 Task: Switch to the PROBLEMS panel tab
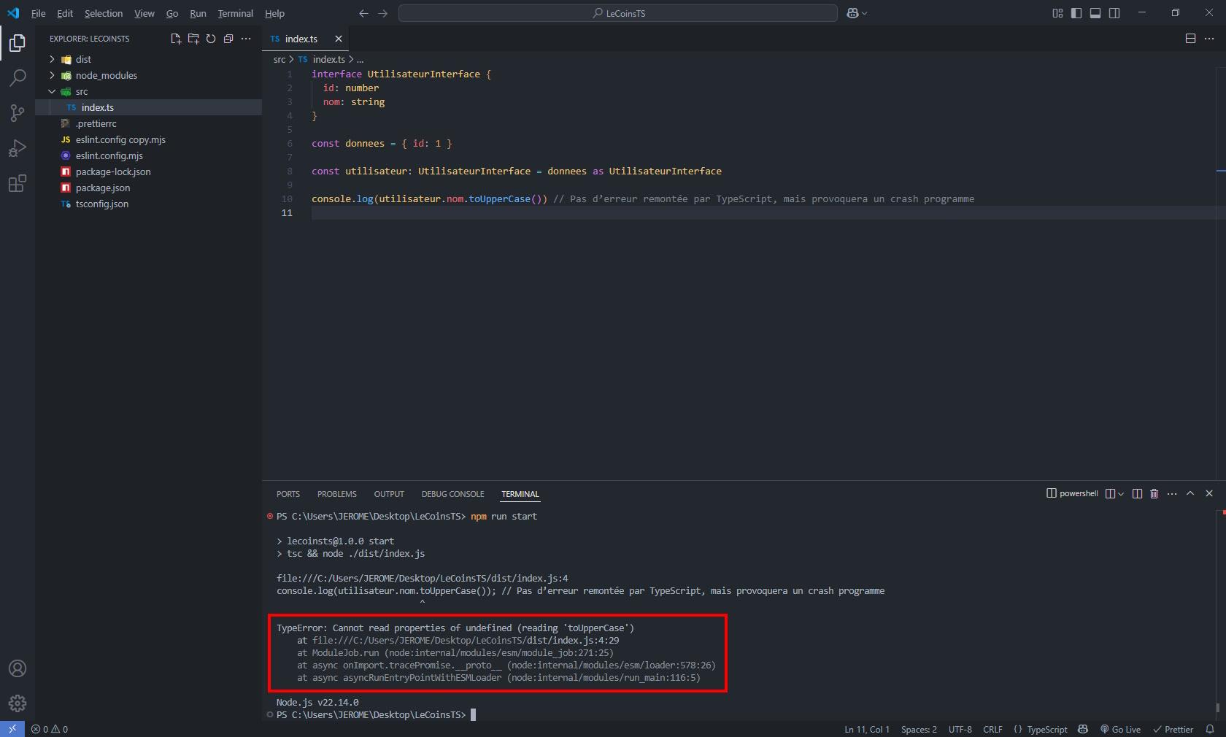pyautogui.click(x=337, y=494)
